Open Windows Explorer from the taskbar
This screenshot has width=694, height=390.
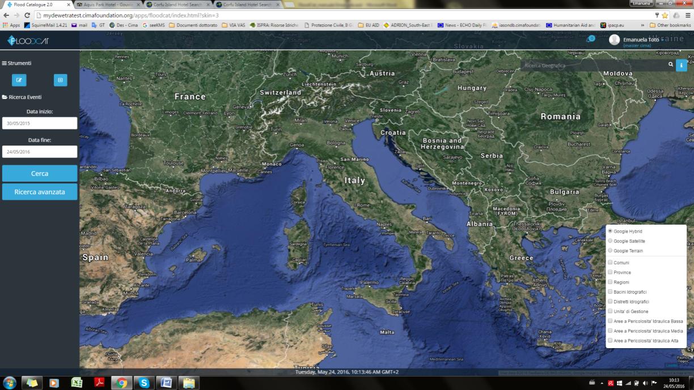188,383
